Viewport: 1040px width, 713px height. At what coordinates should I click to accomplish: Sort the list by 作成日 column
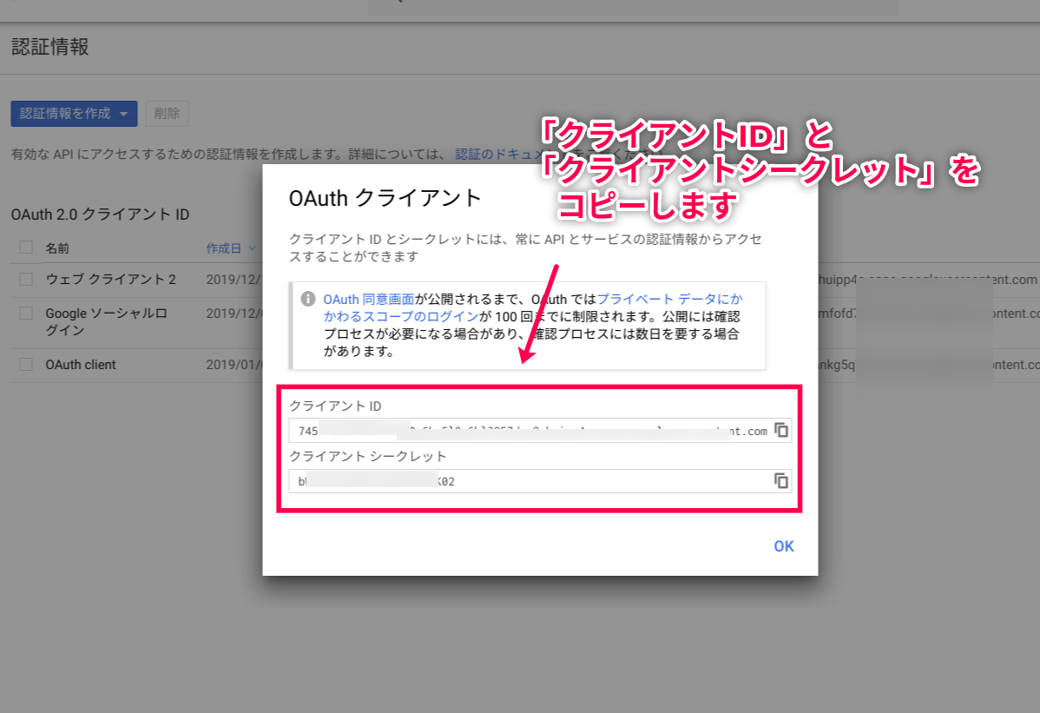[x=230, y=248]
